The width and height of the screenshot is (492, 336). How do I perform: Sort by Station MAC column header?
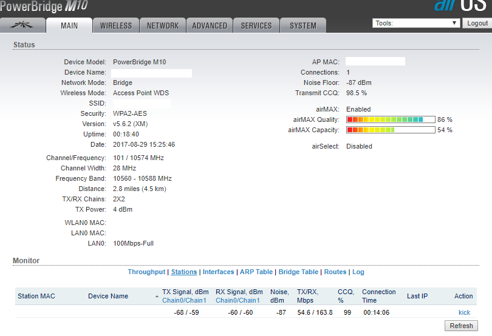tap(36, 296)
